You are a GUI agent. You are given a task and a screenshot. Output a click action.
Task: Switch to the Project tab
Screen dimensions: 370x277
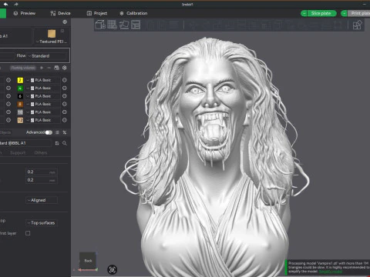pos(97,13)
